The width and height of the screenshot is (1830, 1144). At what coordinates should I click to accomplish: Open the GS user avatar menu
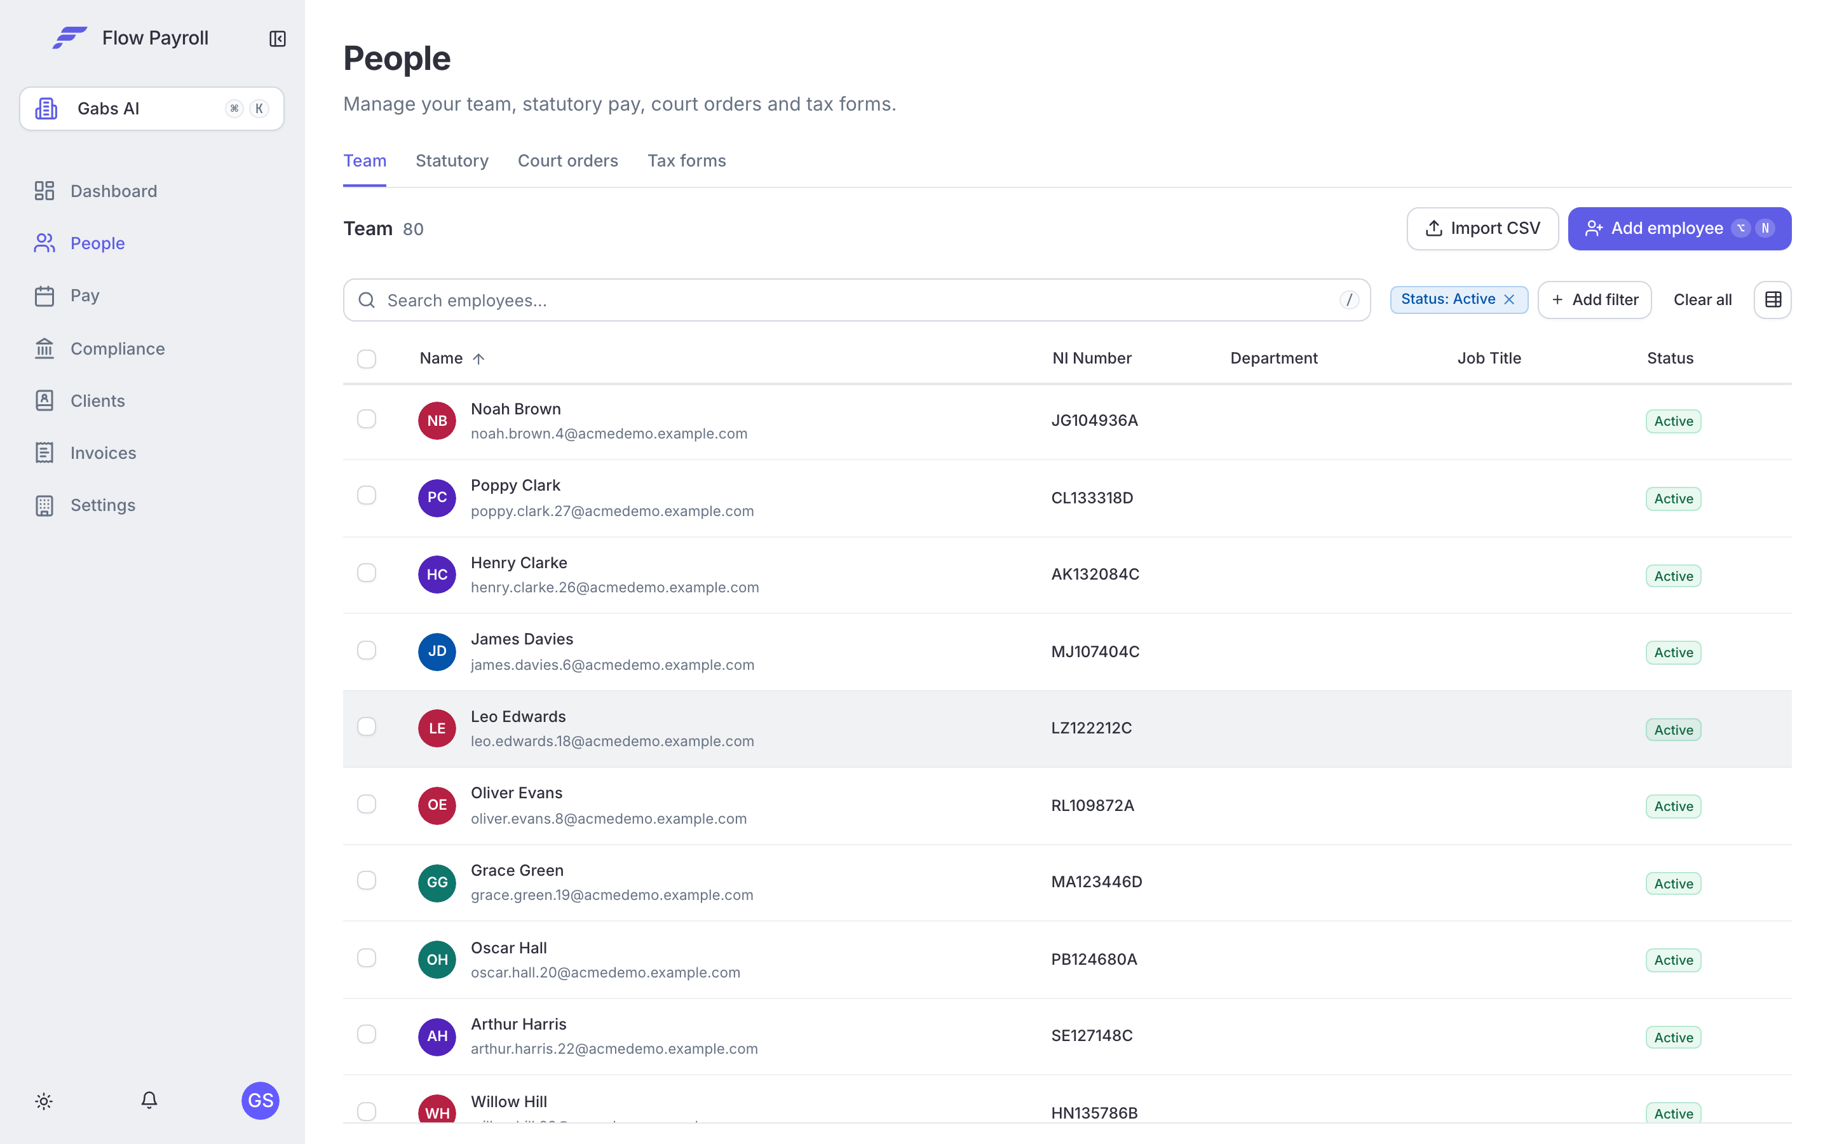point(260,1100)
